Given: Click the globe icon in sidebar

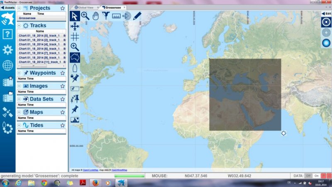Looking at the screenshot, I should (7, 65).
